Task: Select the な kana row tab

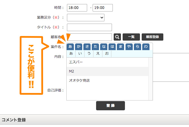Action: tap(104, 47)
